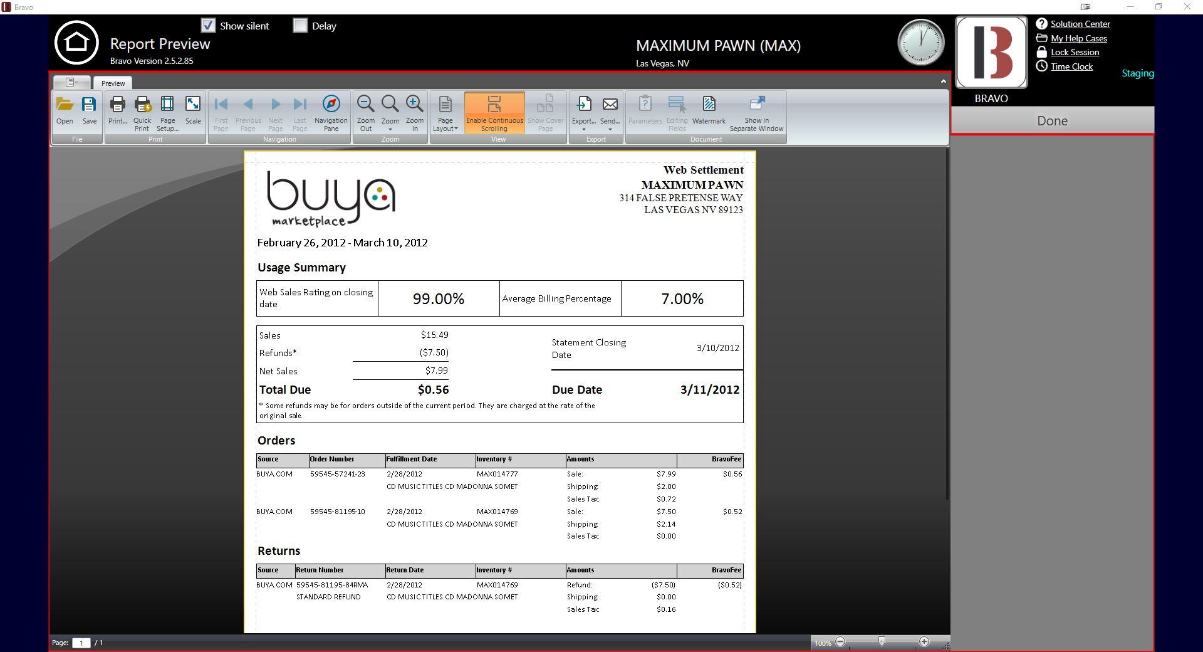The width and height of the screenshot is (1203, 652).
Task: Open a report file with Open icon
Action: point(65,112)
